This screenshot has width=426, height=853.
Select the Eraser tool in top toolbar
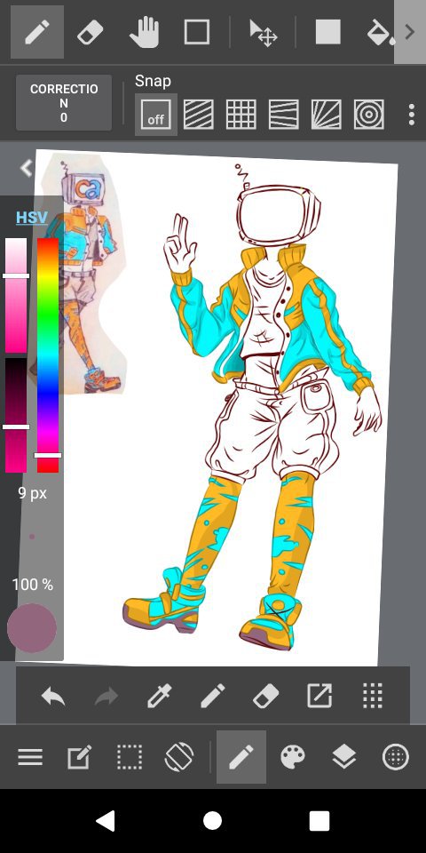click(91, 33)
